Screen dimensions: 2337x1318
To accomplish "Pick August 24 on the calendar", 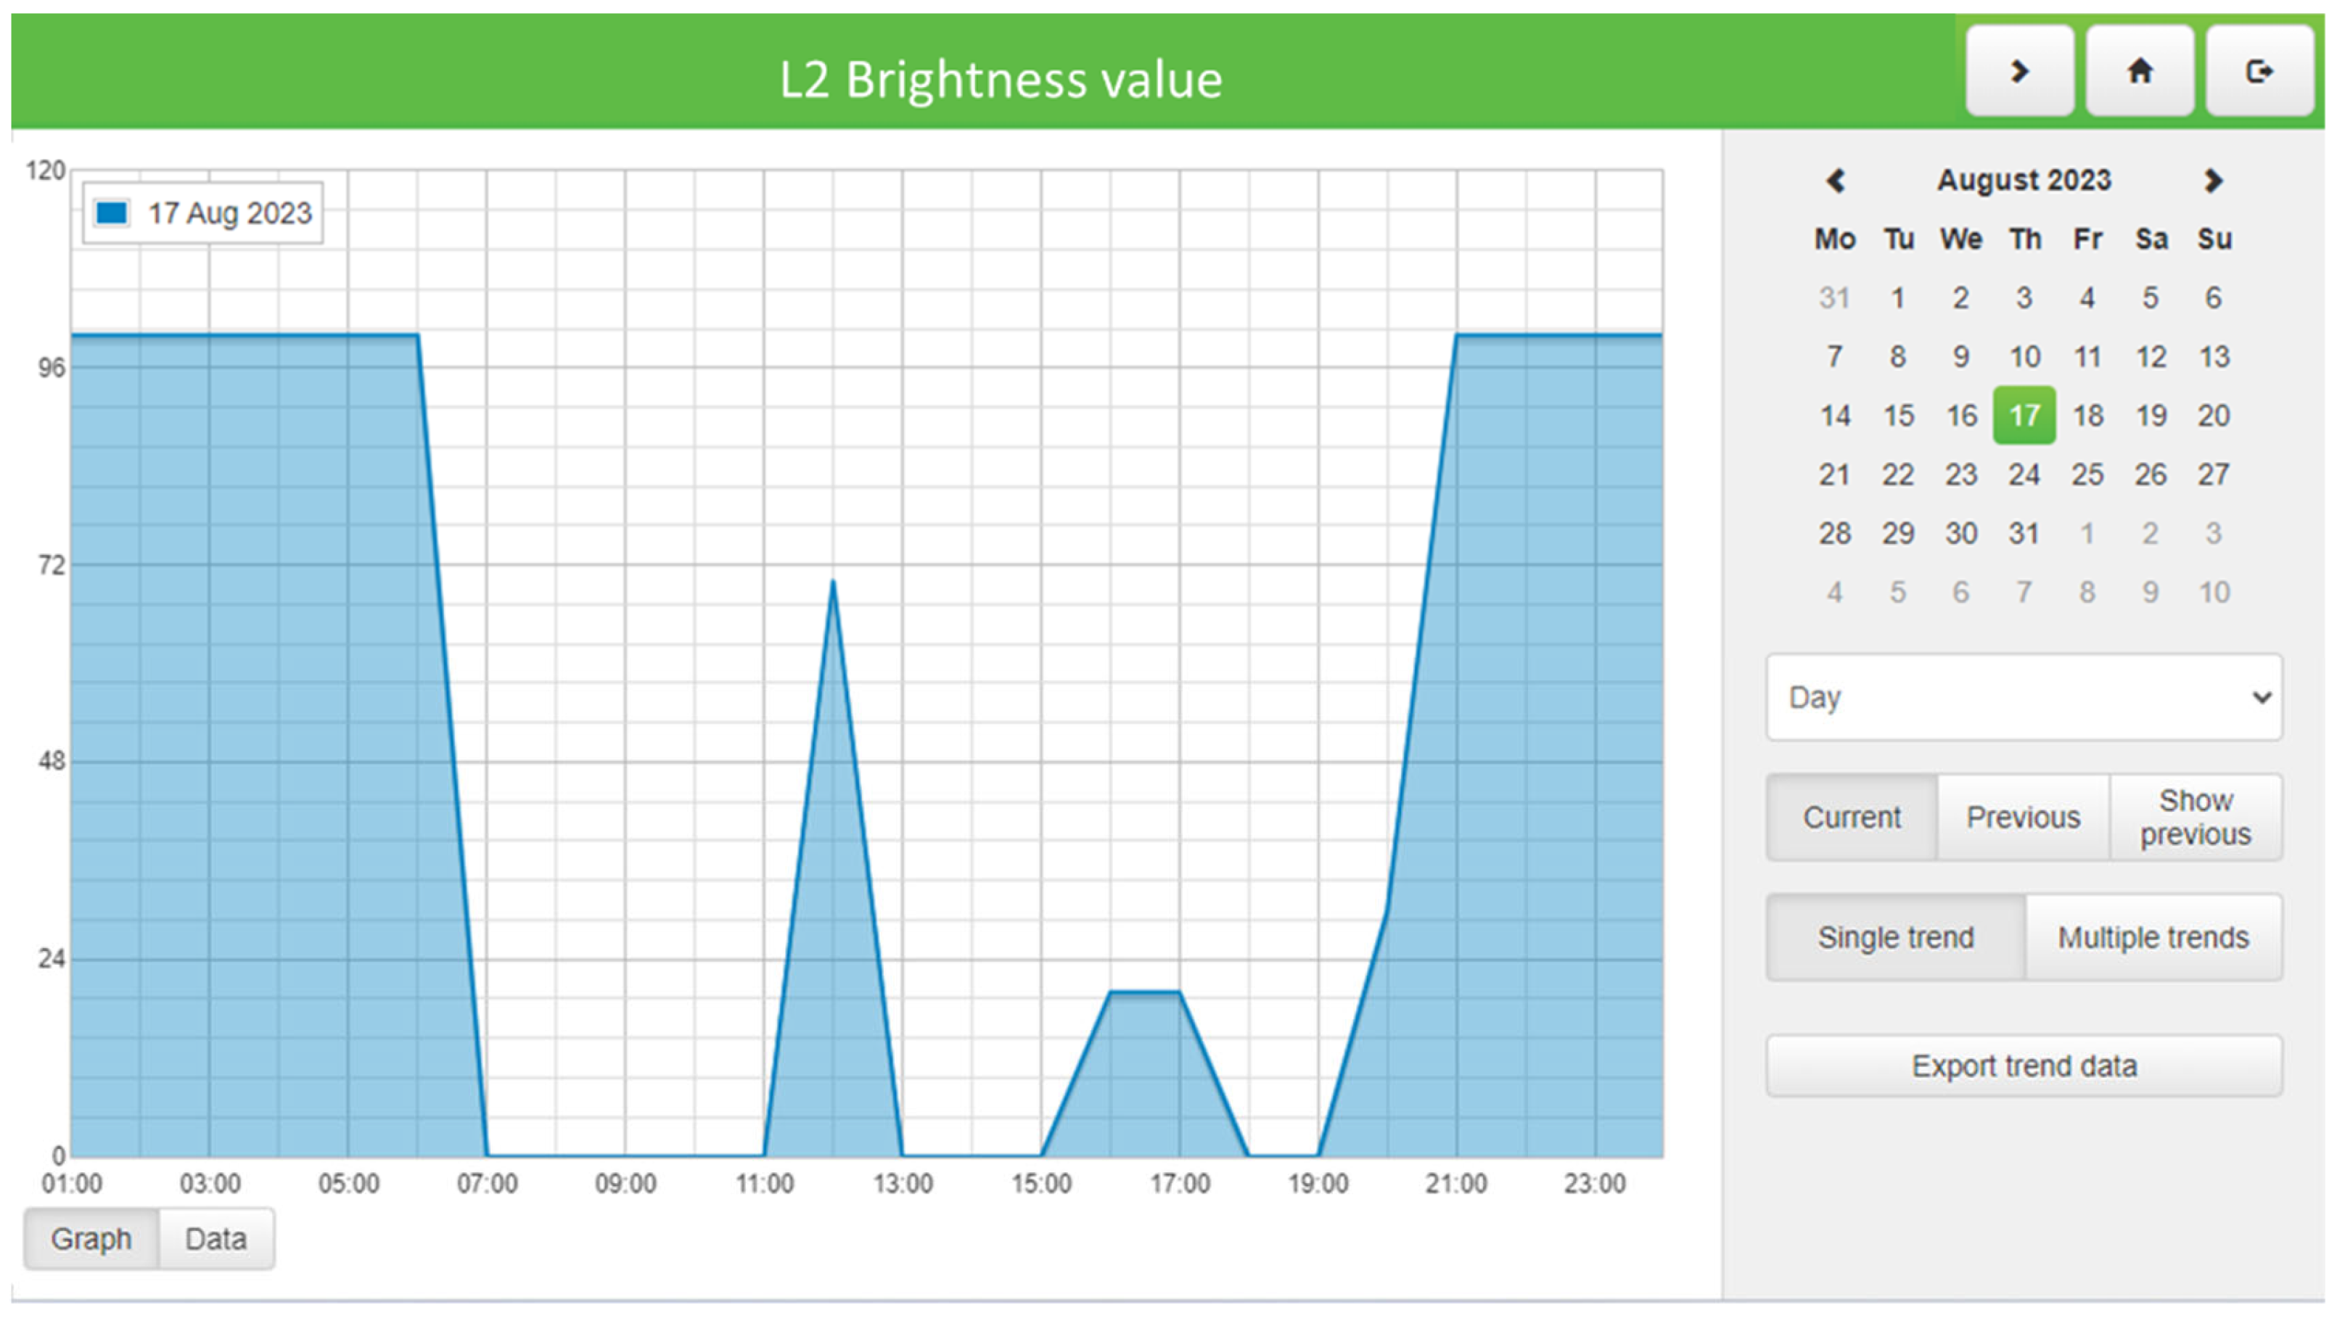I will (x=2023, y=474).
